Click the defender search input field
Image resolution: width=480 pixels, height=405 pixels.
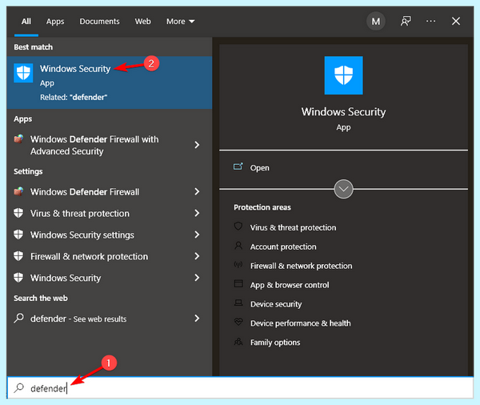coord(240,388)
